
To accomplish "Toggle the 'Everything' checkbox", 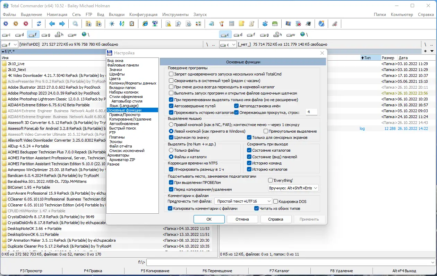I will point(271,180).
